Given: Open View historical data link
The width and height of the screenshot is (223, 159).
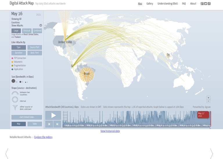Looking at the screenshot, I should pos(110,131).
